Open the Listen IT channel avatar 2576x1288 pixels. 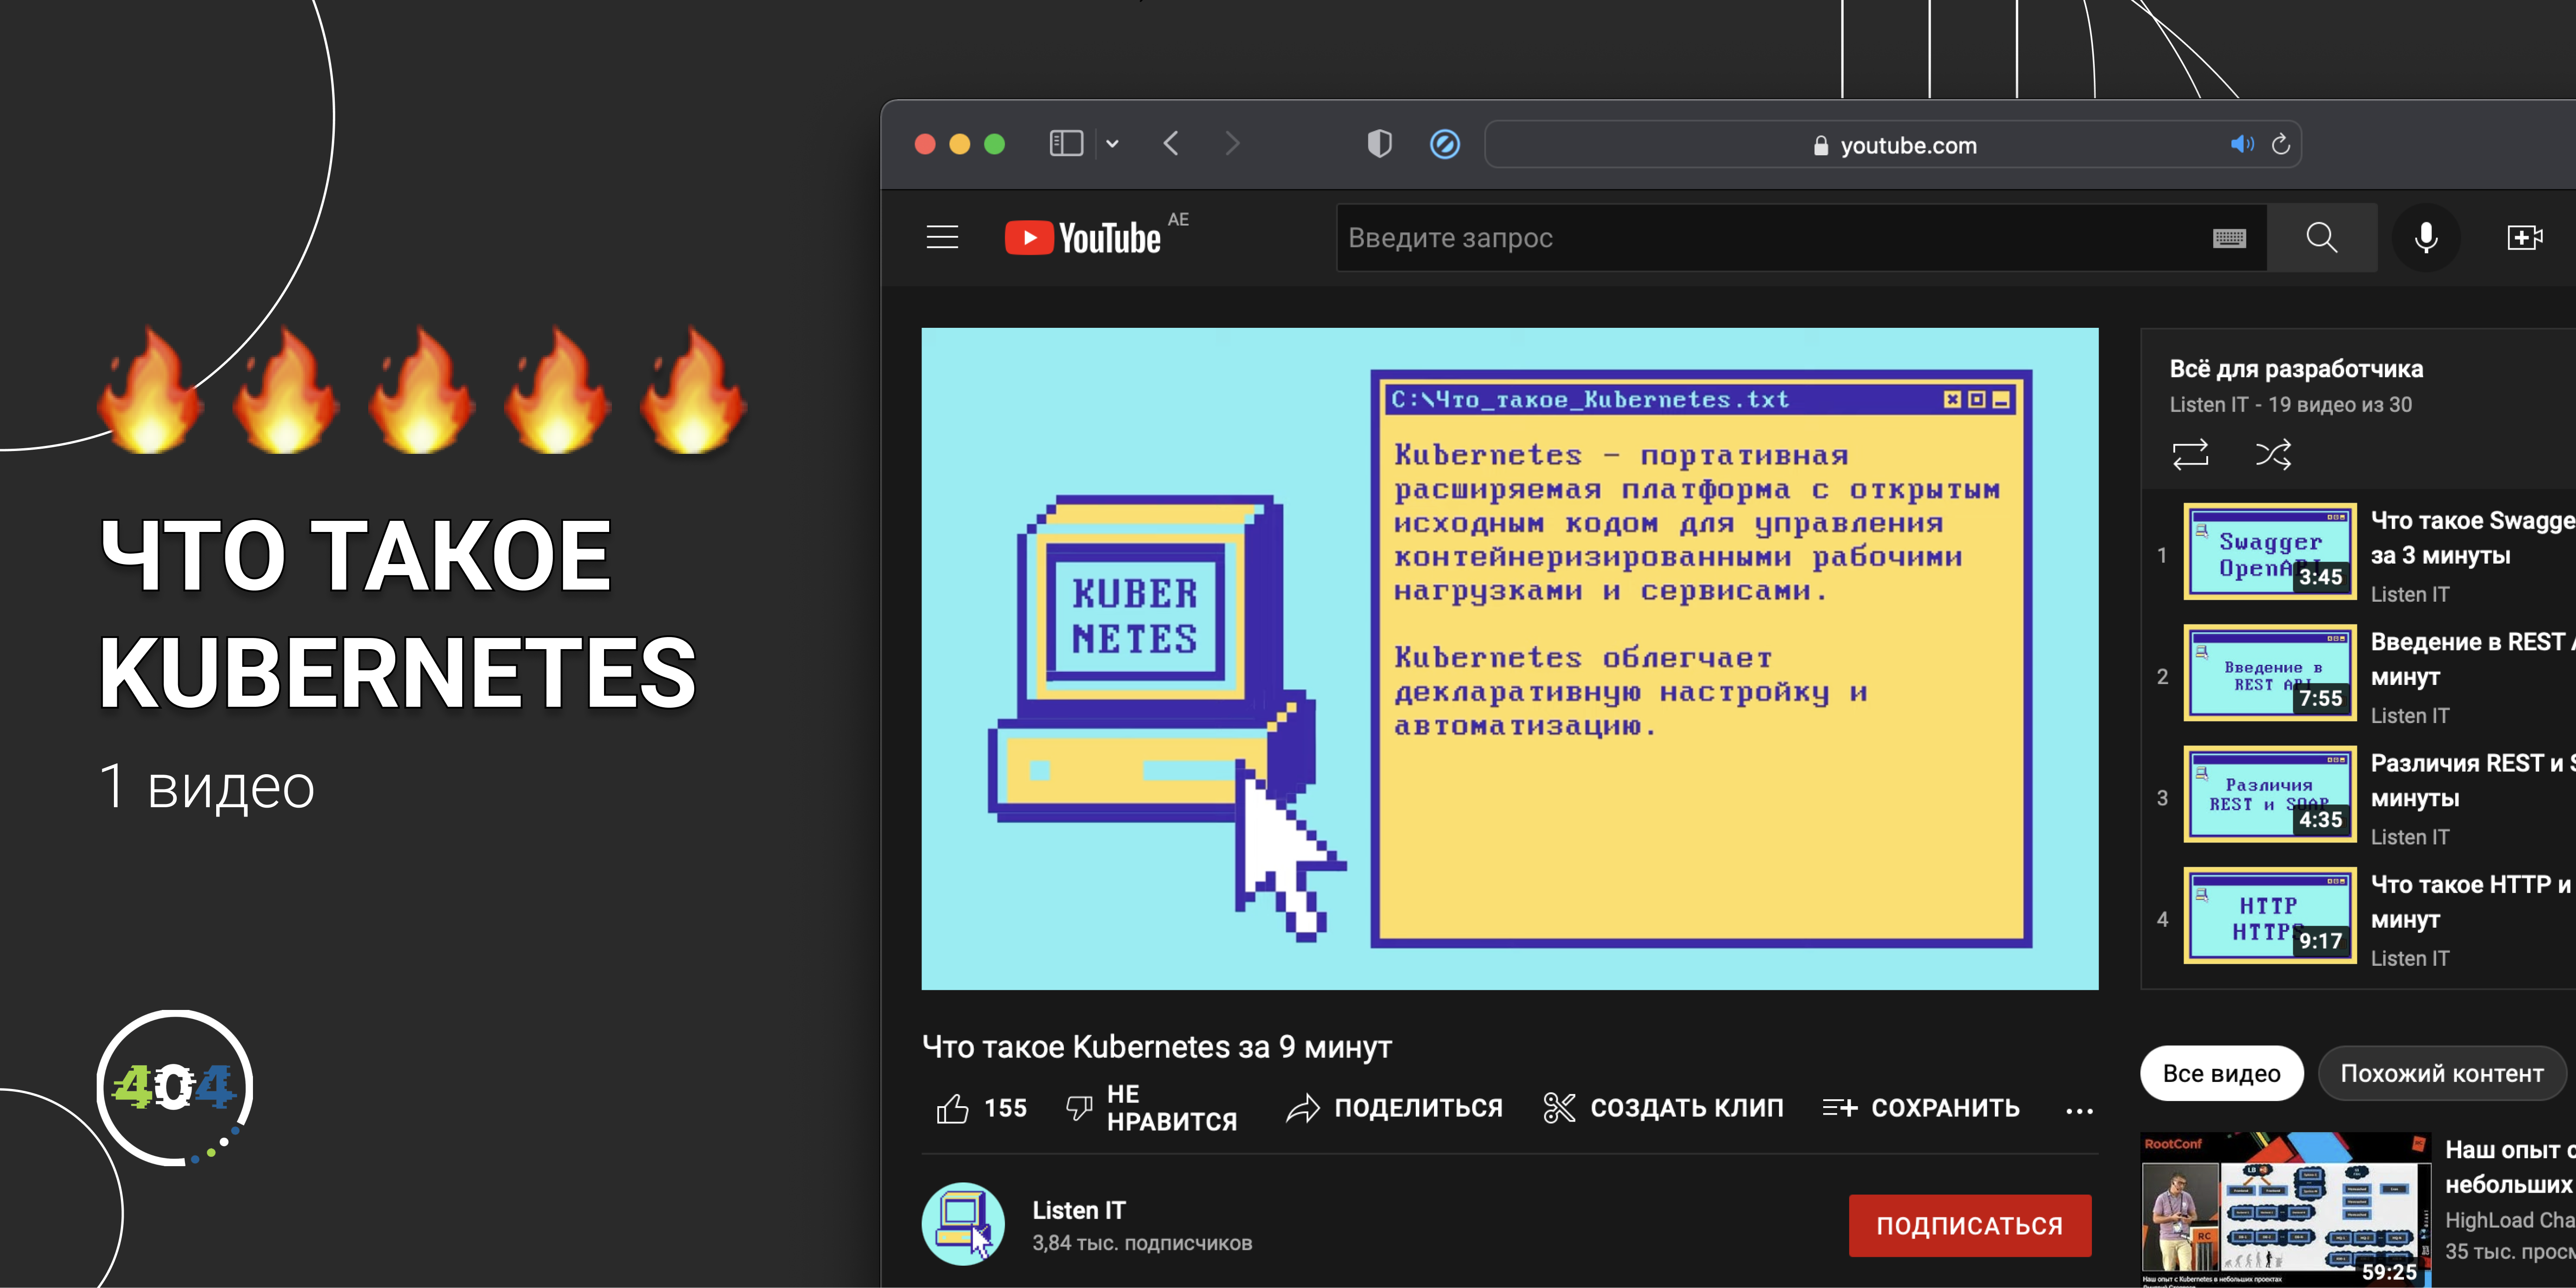pos(963,1224)
